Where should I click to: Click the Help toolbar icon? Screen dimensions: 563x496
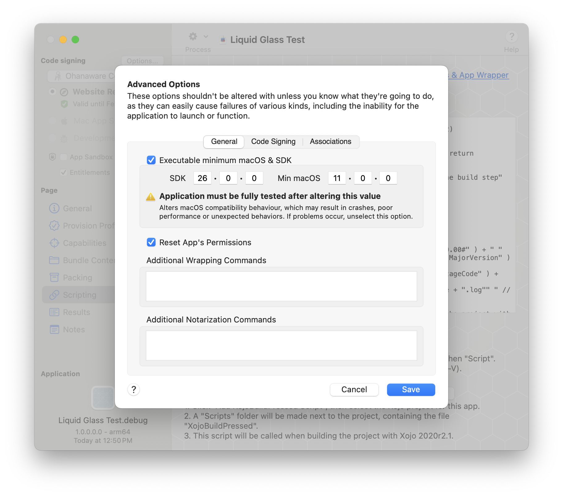(511, 37)
